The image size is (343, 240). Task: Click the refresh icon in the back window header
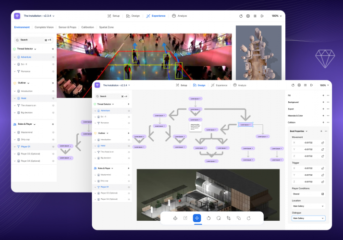click(241, 16)
